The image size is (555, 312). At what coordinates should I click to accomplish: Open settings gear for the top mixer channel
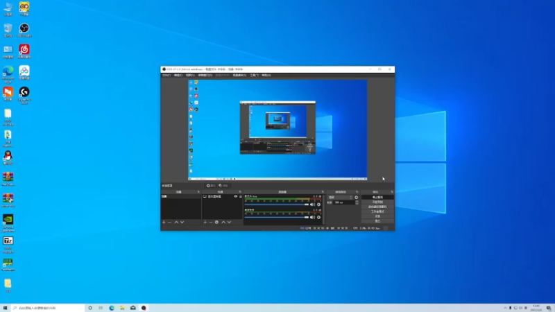tap(318, 205)
